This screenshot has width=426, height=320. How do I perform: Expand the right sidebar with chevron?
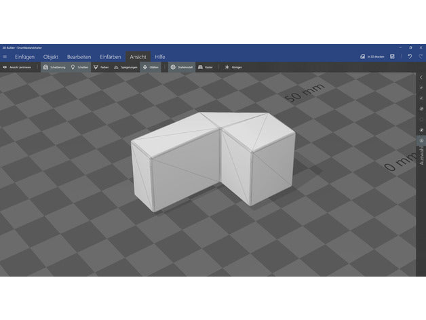coord(421,77)
